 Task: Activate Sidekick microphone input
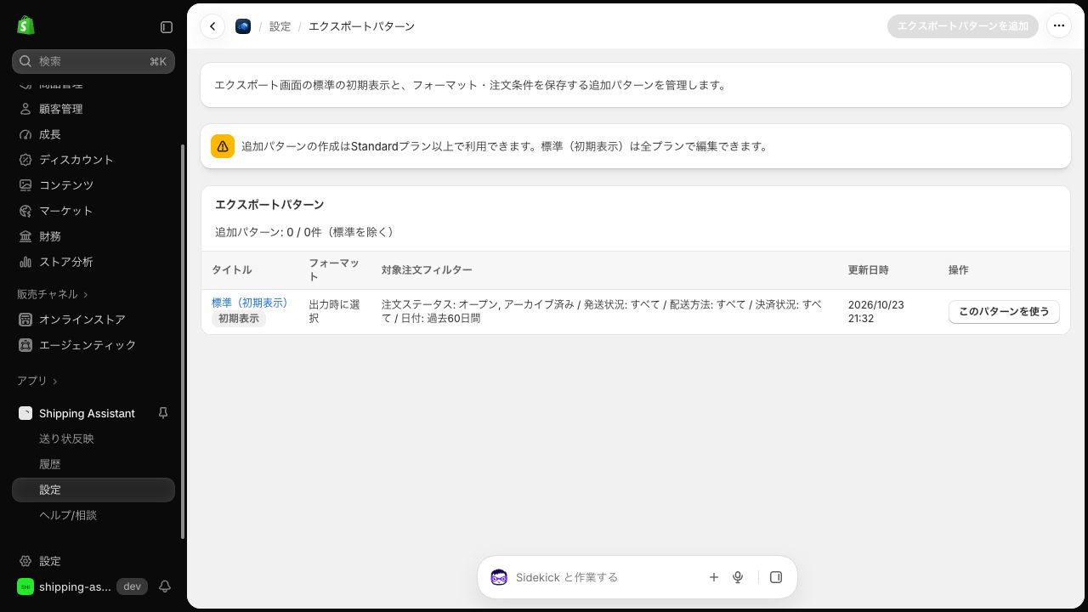tap(738, 577)
